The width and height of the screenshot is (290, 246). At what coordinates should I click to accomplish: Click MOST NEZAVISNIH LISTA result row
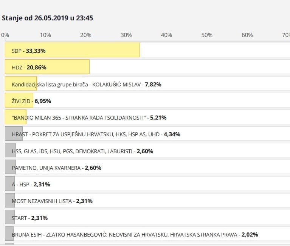tap(52, 201)
